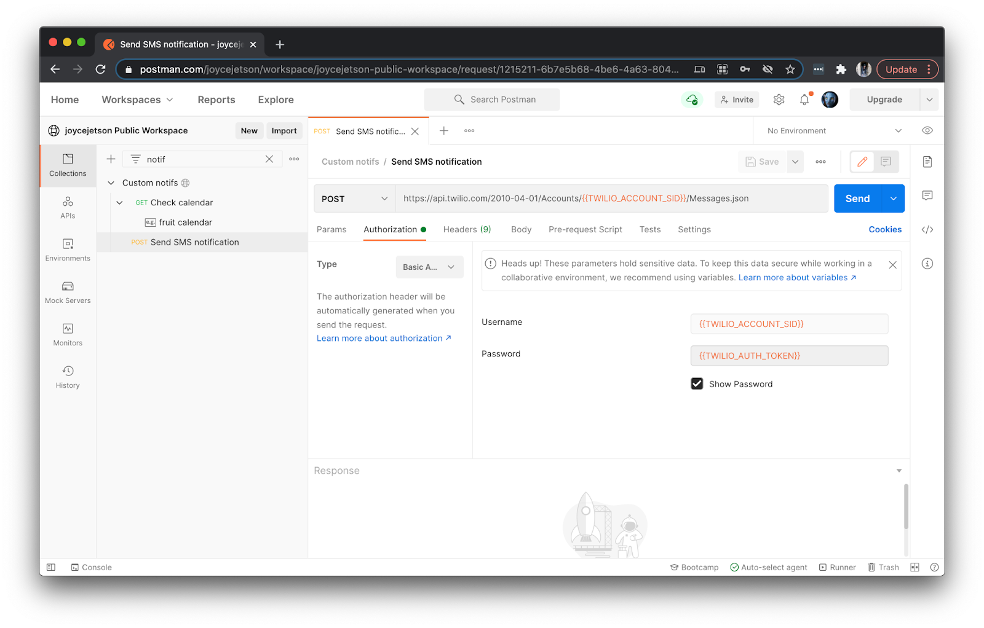Open request more actions menu beside Save

pos(820,162)
